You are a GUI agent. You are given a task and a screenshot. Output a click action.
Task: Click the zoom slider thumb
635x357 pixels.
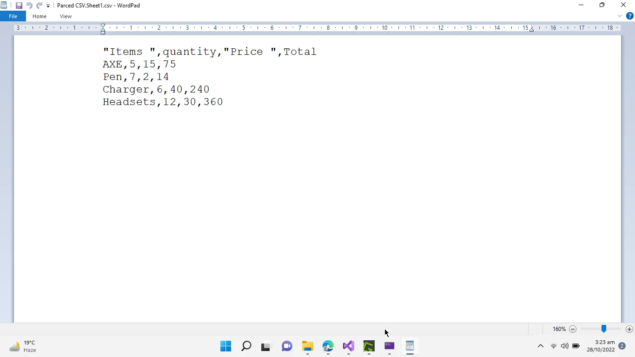603,329
